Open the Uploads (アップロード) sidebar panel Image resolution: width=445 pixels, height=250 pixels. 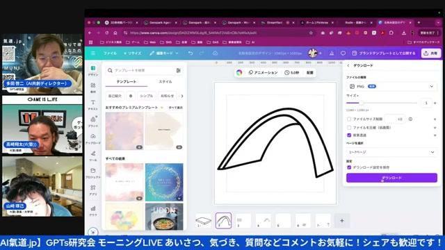point(93,139)
